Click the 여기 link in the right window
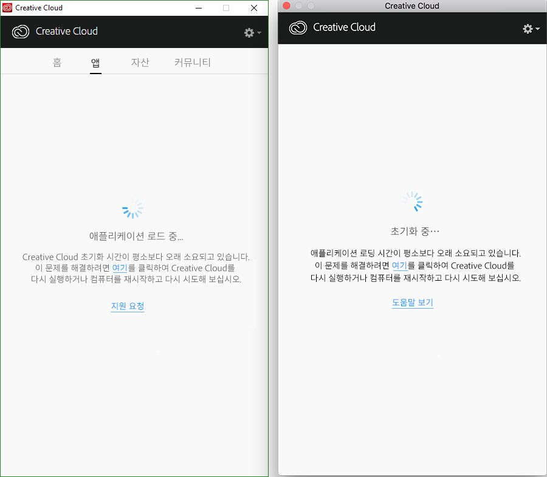547x477 pixels. pos(399,266)
